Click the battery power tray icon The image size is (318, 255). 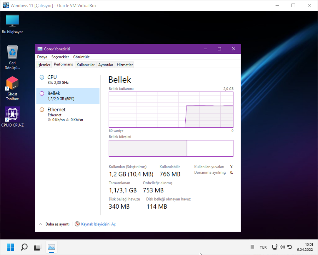click(290, 247)
